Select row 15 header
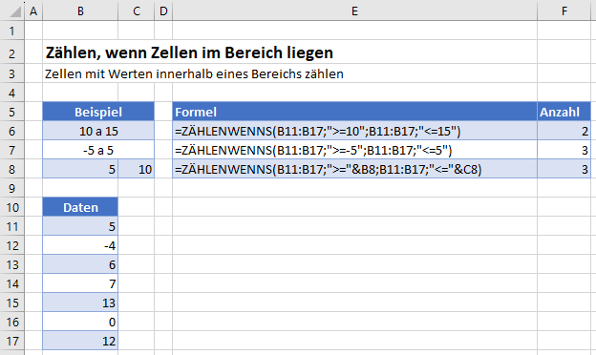This screenshot has width=596, height=355. click(x=12, y=303)
